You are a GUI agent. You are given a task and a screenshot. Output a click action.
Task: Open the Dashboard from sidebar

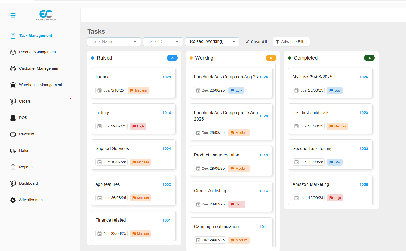point(13,183)
